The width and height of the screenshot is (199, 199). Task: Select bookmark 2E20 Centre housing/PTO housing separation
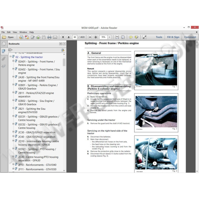point(38,159)
